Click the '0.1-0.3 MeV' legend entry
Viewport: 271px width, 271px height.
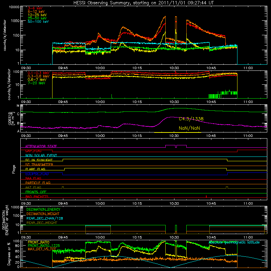[39, 73]
